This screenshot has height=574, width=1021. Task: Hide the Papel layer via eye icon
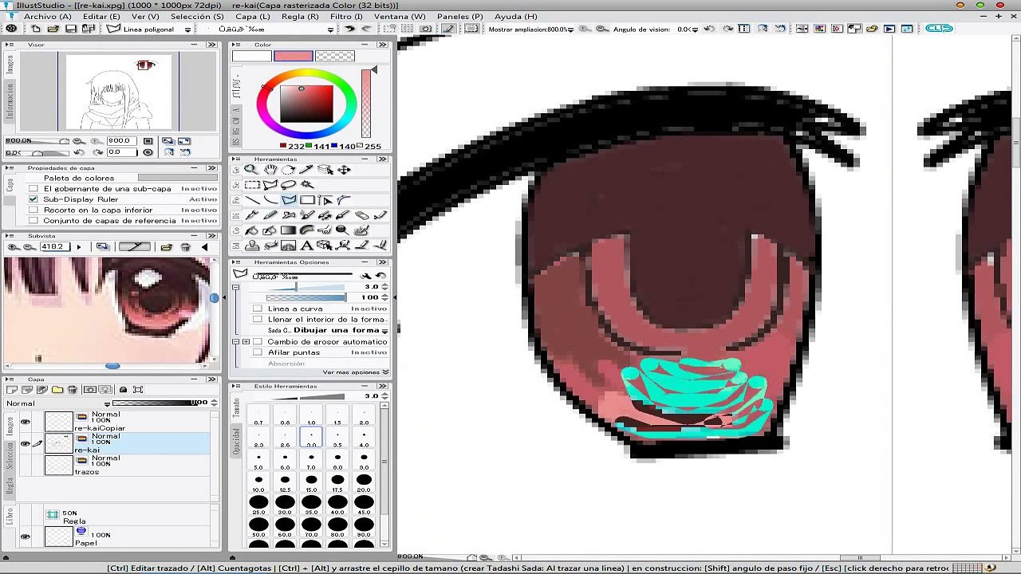click(x=26, y=537)
